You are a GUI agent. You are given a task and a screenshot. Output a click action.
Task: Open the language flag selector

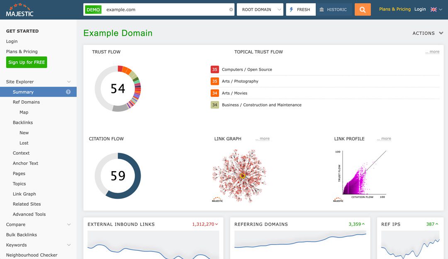pyautogui.click(x=436, y=10)
